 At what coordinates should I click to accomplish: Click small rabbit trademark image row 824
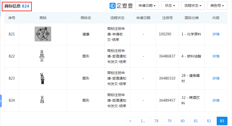tap(42, 100)
